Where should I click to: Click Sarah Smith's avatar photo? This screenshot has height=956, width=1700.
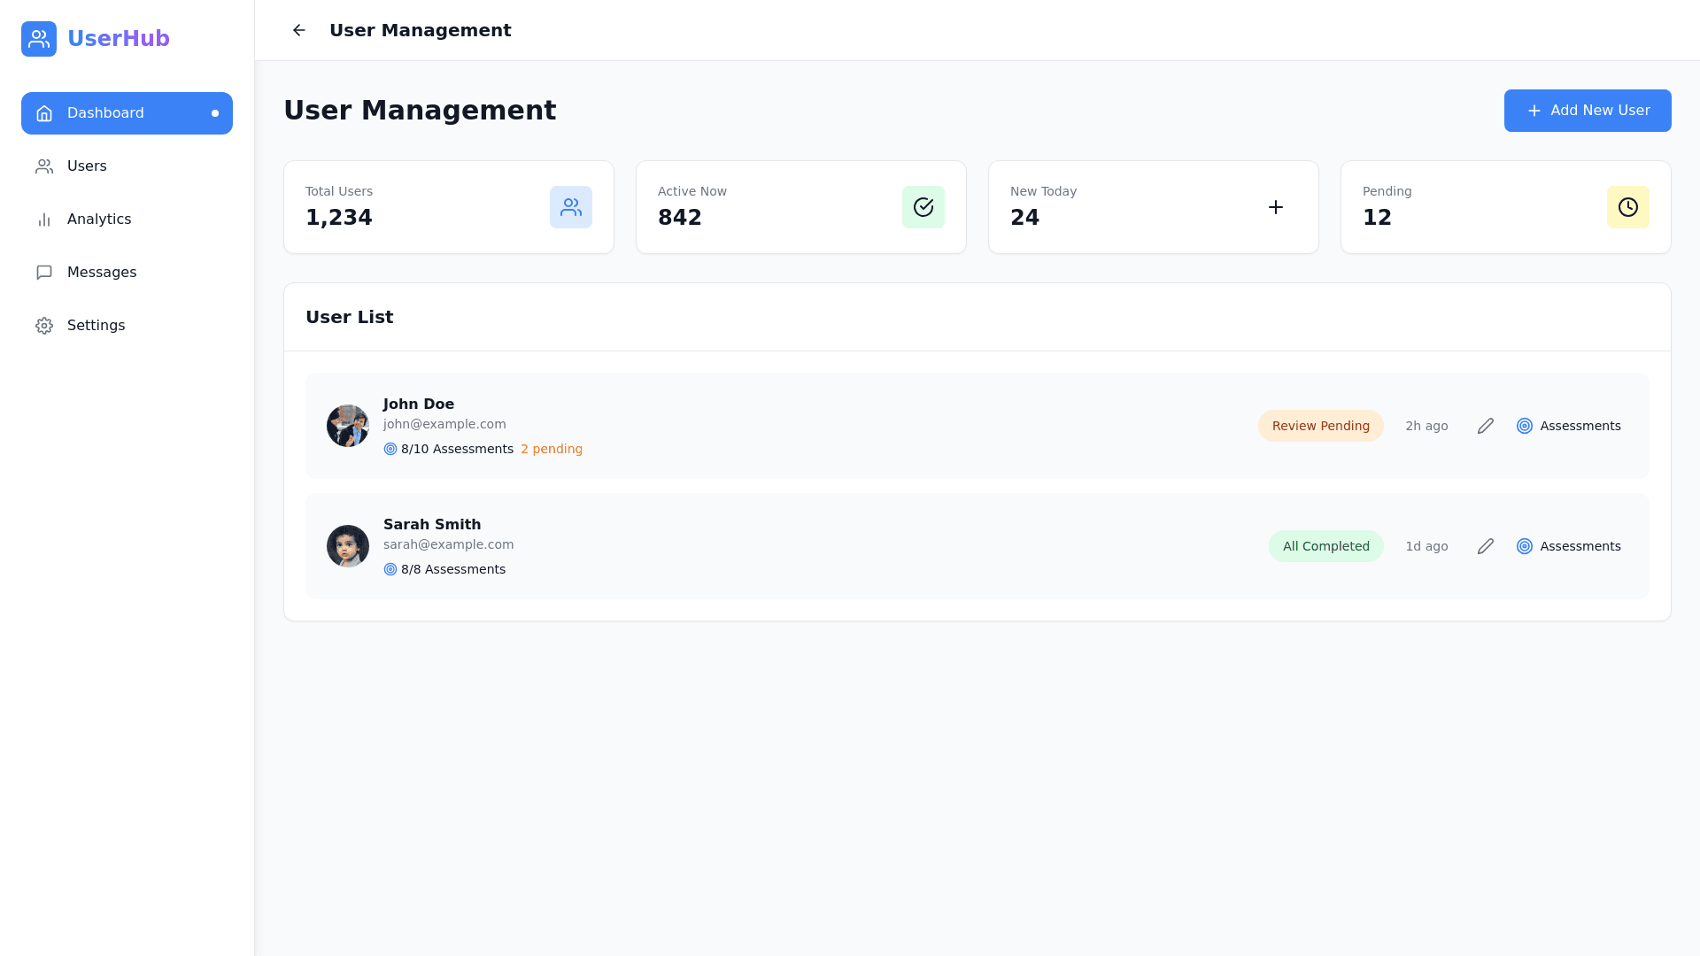348,546
